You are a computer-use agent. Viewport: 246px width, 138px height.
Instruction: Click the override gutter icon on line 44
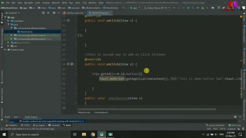[x=68, y=64]
